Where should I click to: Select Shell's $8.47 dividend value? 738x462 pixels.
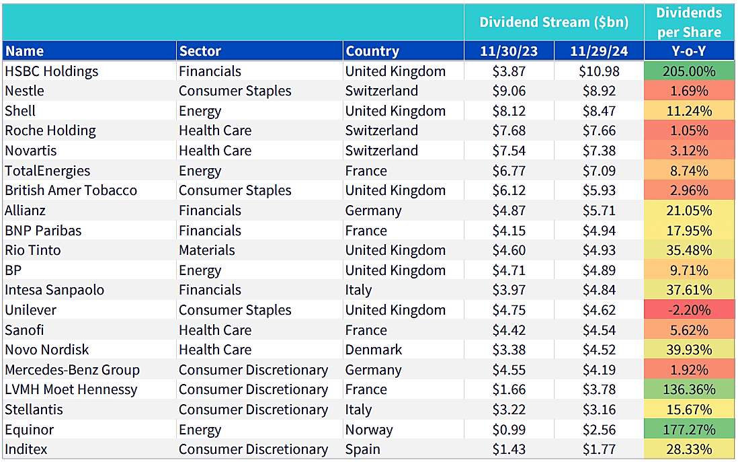[x=599, y=111]
